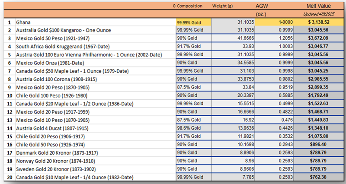Click melt value $1,522.63
The image size is (346, 184).
[319, 104]
